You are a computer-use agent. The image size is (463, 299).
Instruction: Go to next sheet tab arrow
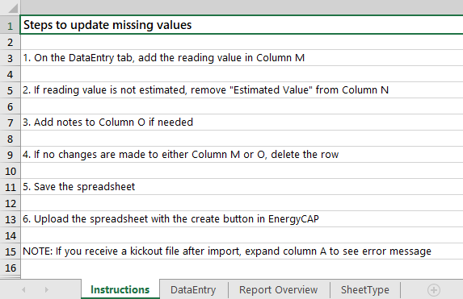pyautogui.click(x=46, y=290)
